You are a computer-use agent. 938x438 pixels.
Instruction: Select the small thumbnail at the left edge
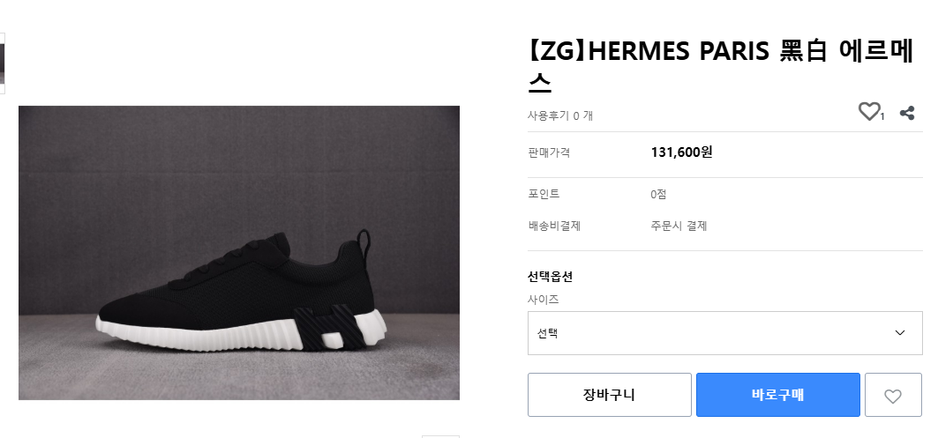[x=3, y=63]
